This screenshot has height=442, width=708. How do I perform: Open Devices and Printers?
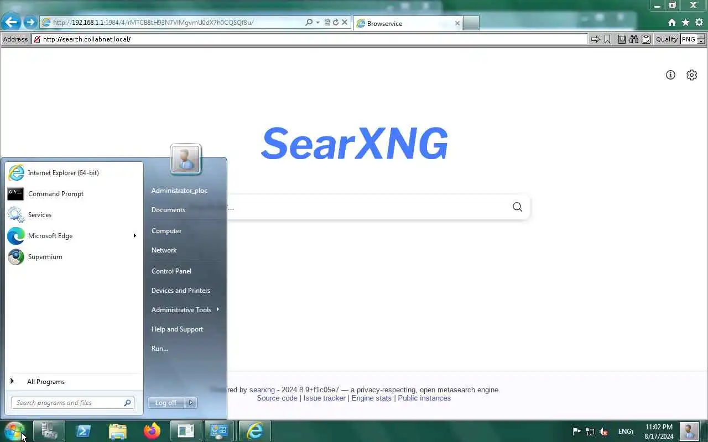pos(181,291)
